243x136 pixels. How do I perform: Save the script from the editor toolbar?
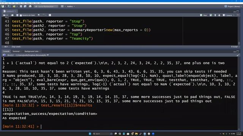pos(17,15)
